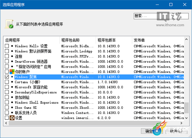Check the Microsoft 家庭功能 checkbox
Screen dimensions: 192x138
click(x=7, y=87)
